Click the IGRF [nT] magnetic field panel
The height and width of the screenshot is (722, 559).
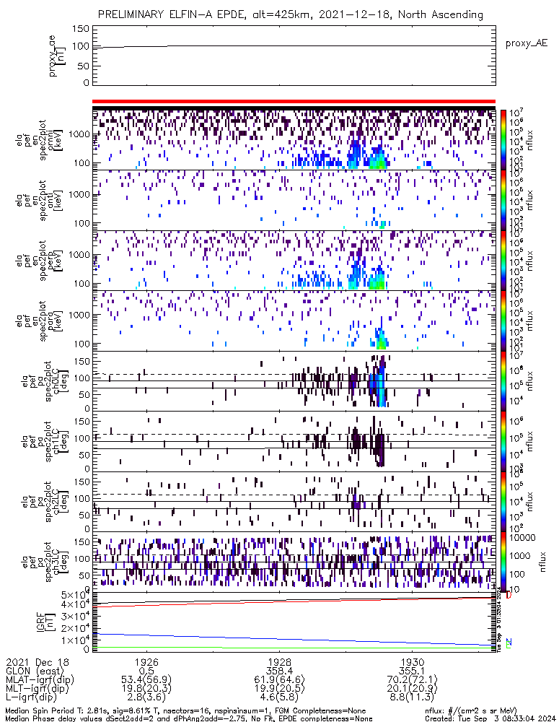294,622
